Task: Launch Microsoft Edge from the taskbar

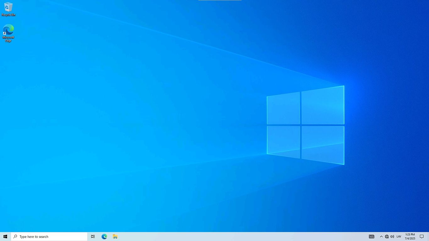Action: coord(104,237)
